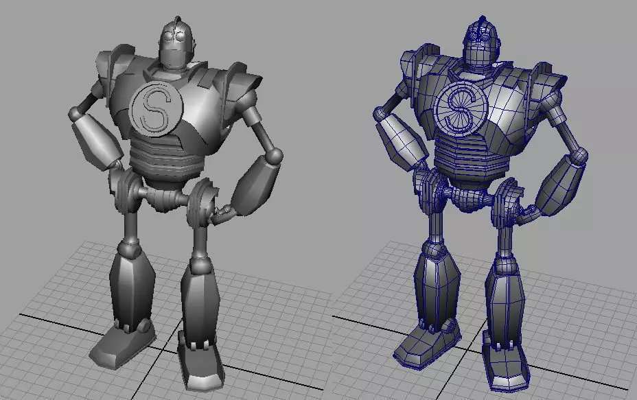
Task: Click the S emblem on the wireframe robot
Action: coord(461,108)
